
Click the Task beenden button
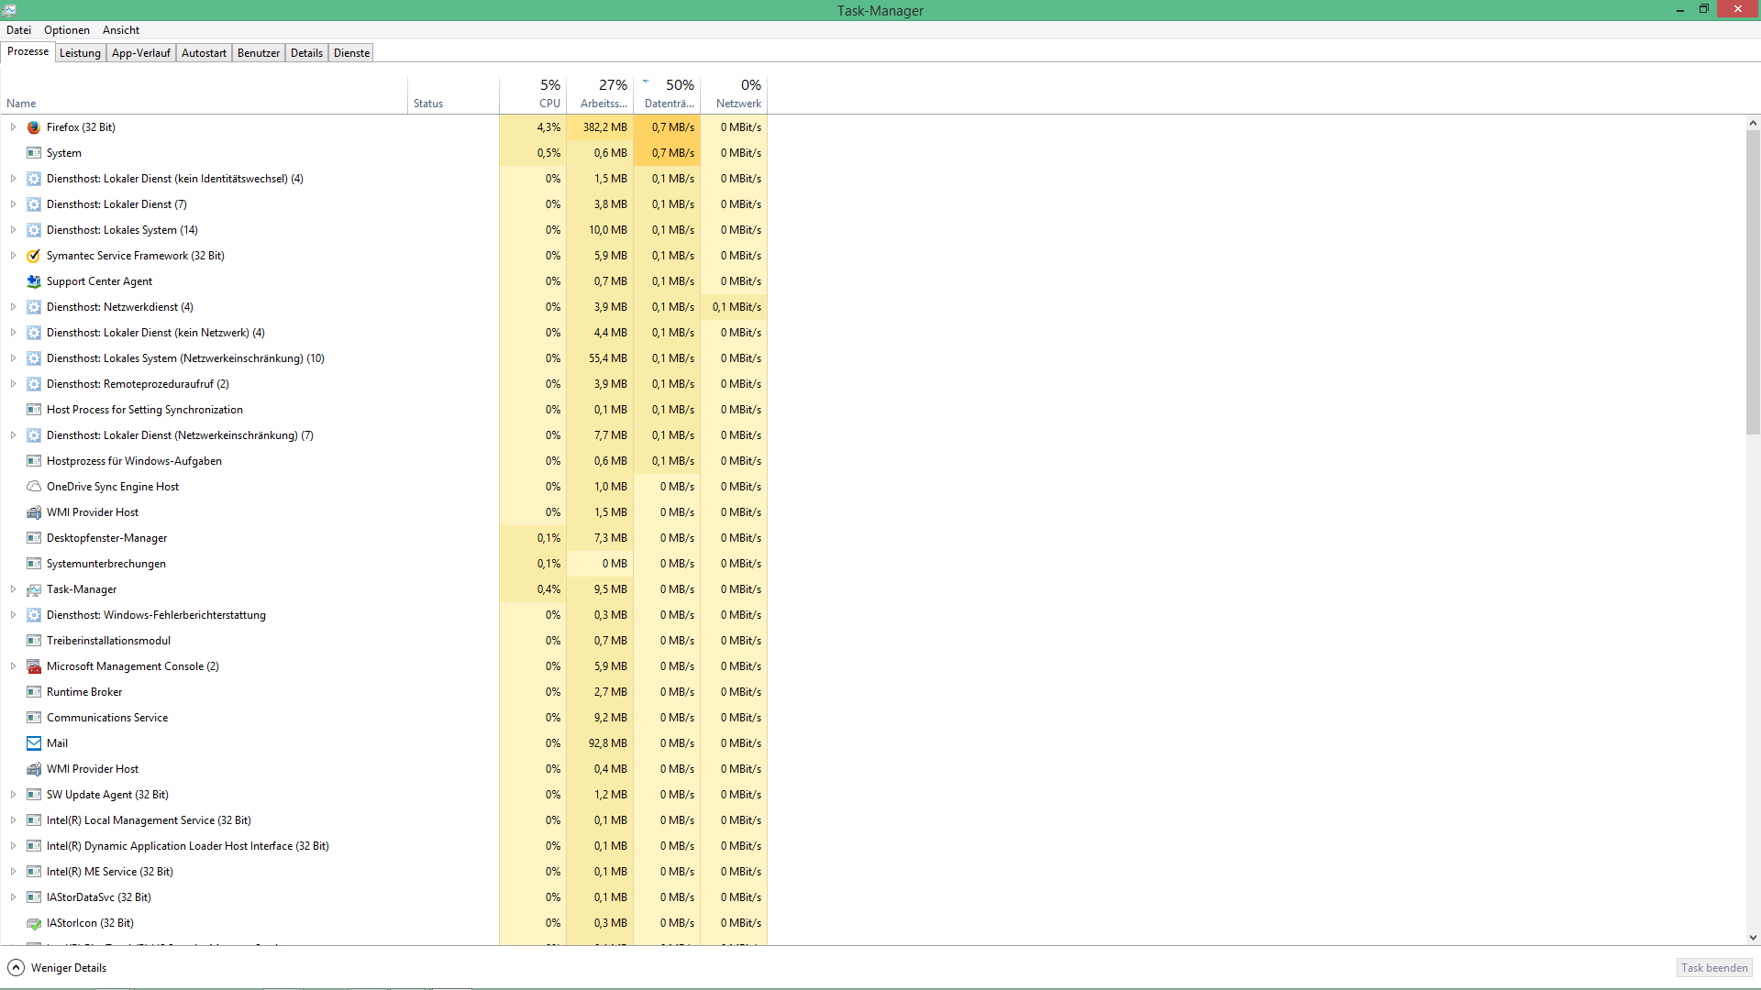(x=1713, y=968)
